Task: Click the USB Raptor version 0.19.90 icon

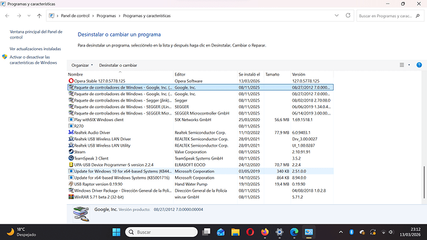Action: coord(71,184)
